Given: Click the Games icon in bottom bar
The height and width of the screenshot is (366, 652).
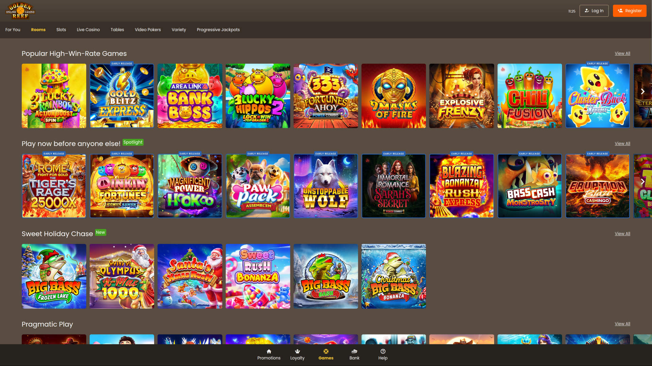Looking at the screenshot, I should (326, 354).
